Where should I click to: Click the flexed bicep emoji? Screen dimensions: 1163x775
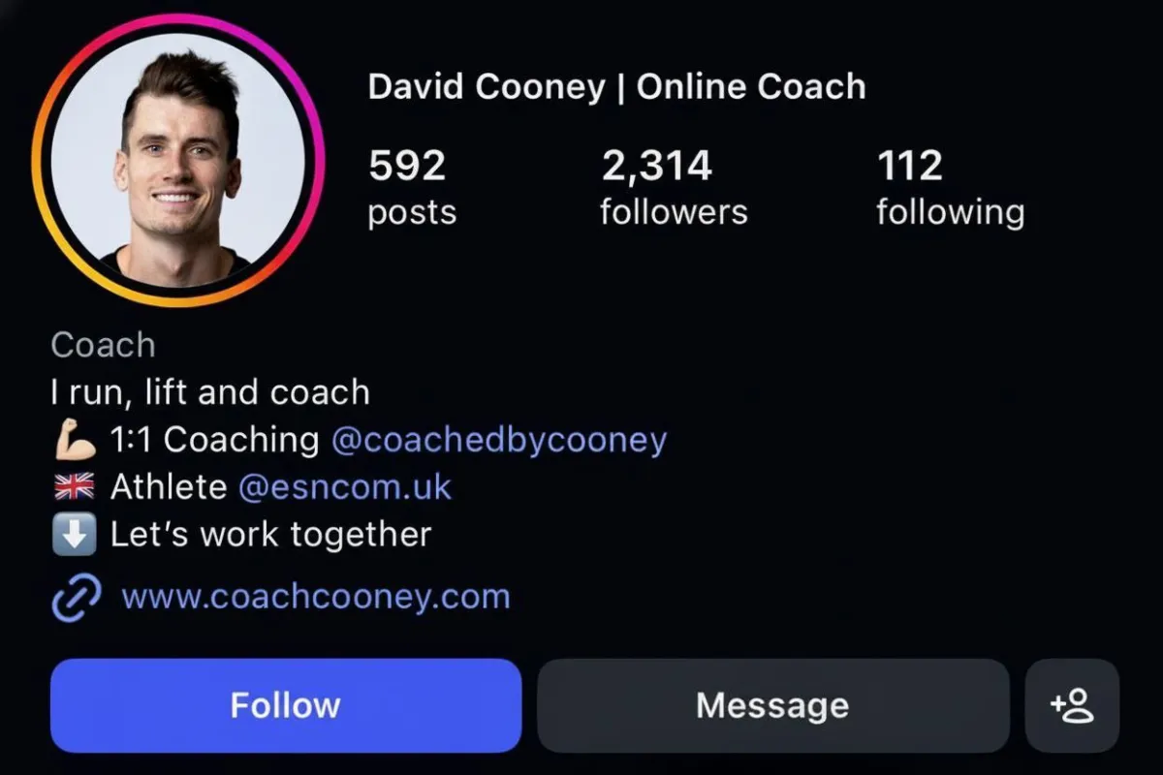(75, 441)
